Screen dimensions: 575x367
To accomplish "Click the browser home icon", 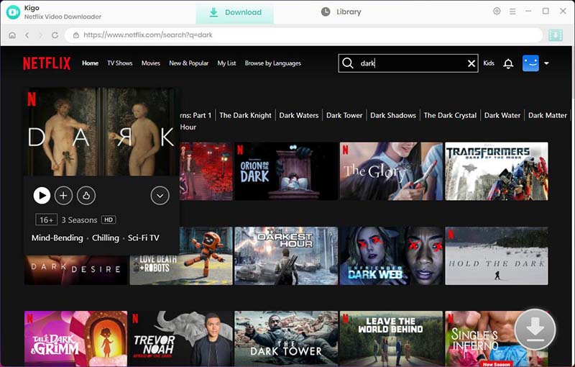I will point(12,35).
